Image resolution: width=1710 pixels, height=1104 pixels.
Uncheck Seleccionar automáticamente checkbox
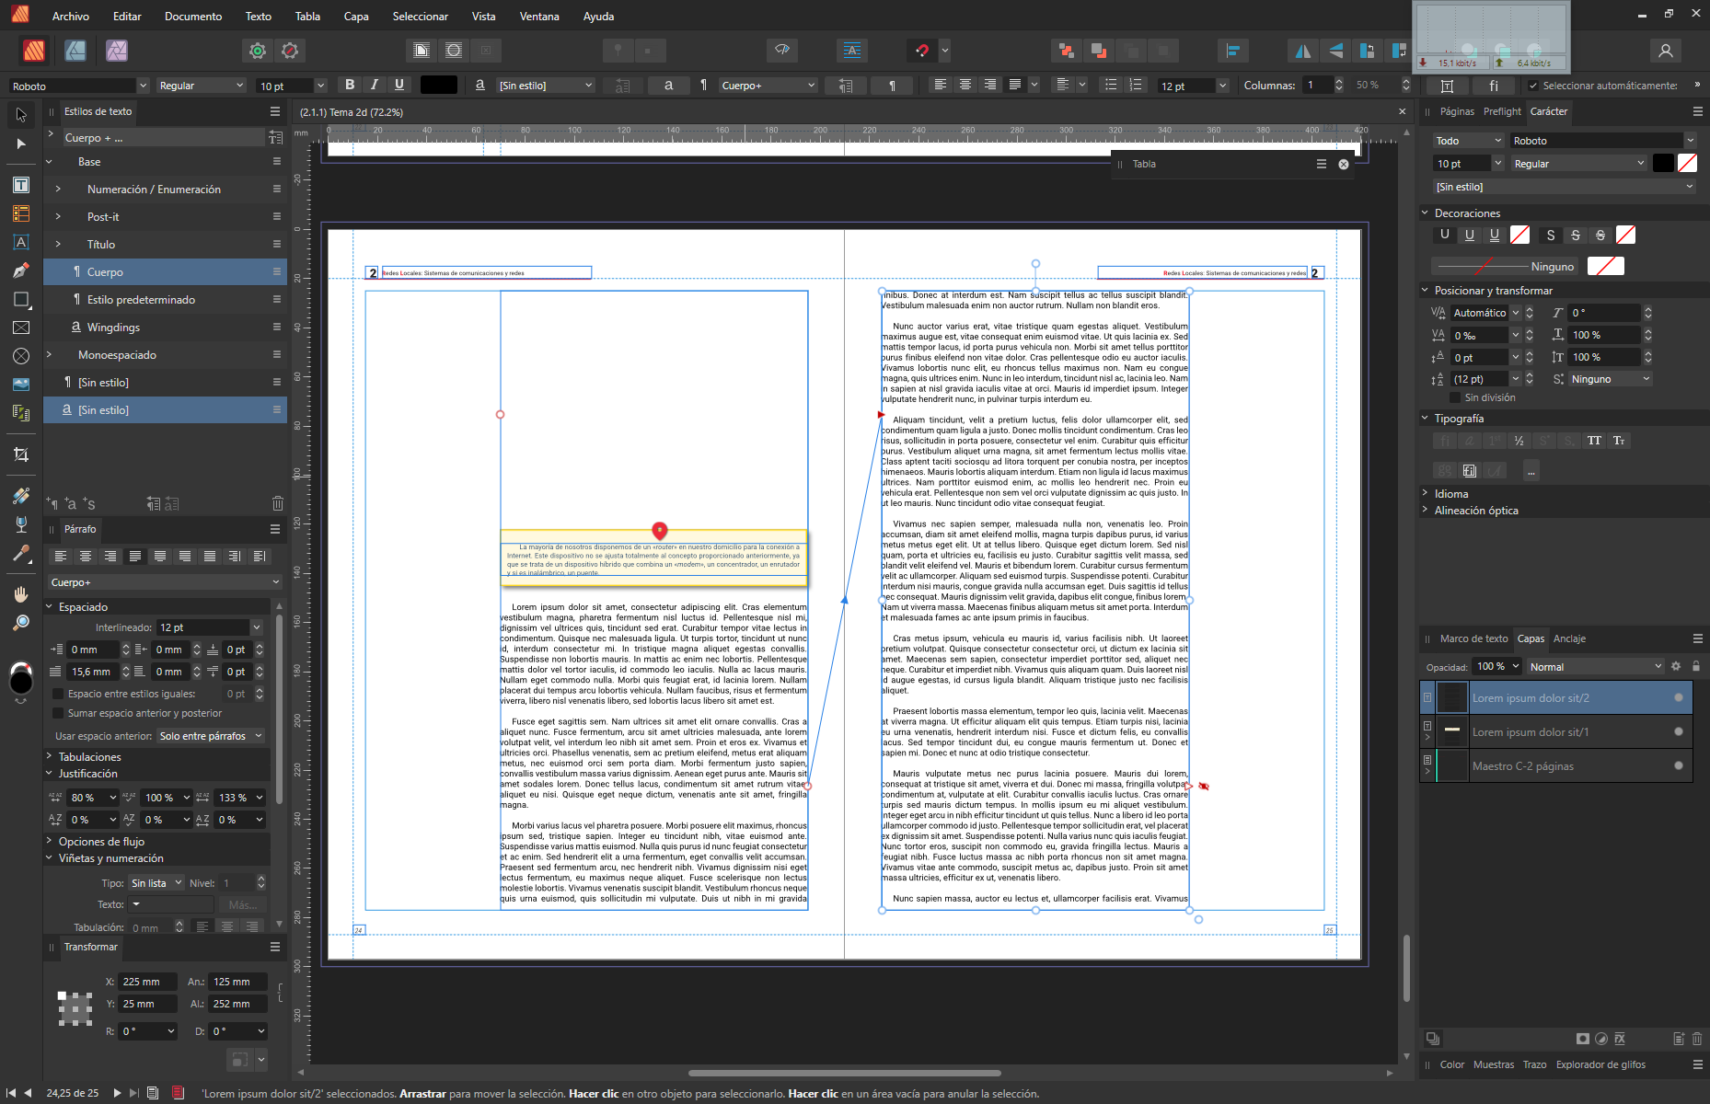click(x=1533, y=86)
